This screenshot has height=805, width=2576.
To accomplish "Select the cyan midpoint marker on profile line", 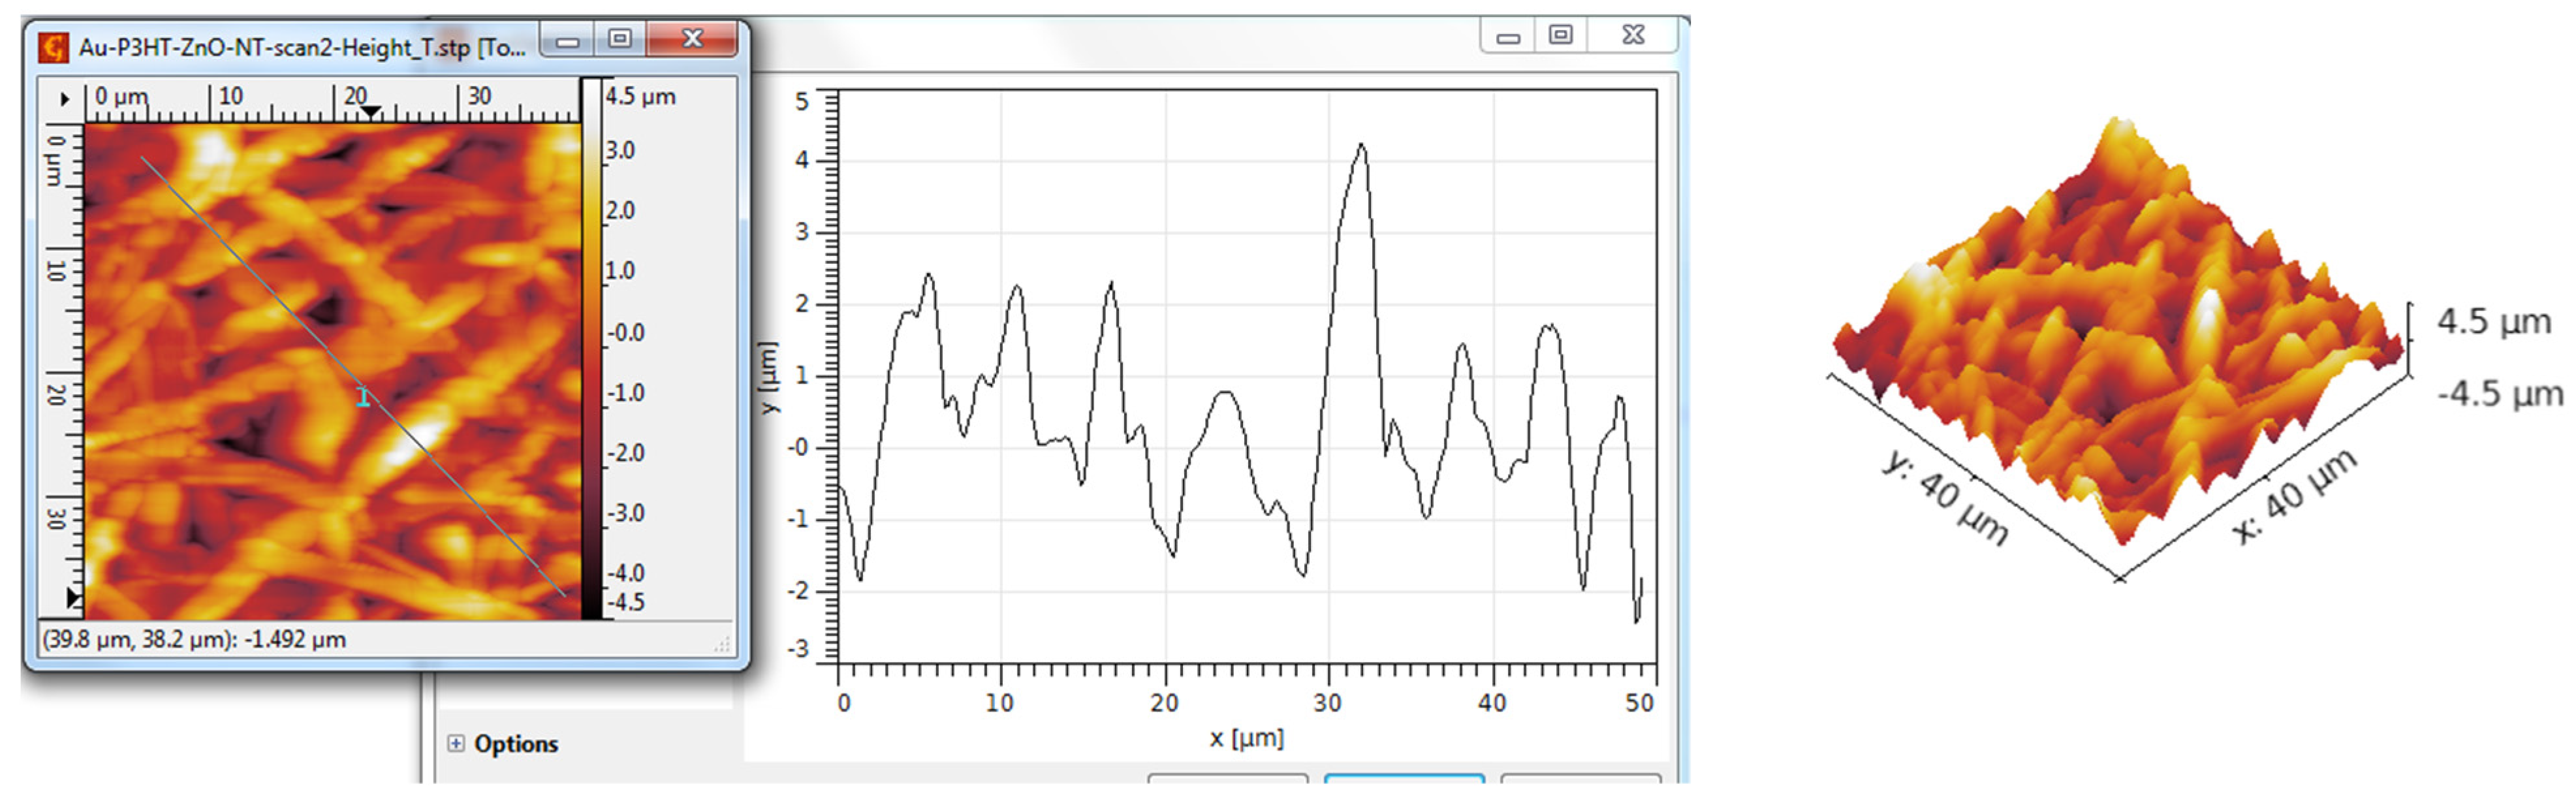I will [363, 397].
